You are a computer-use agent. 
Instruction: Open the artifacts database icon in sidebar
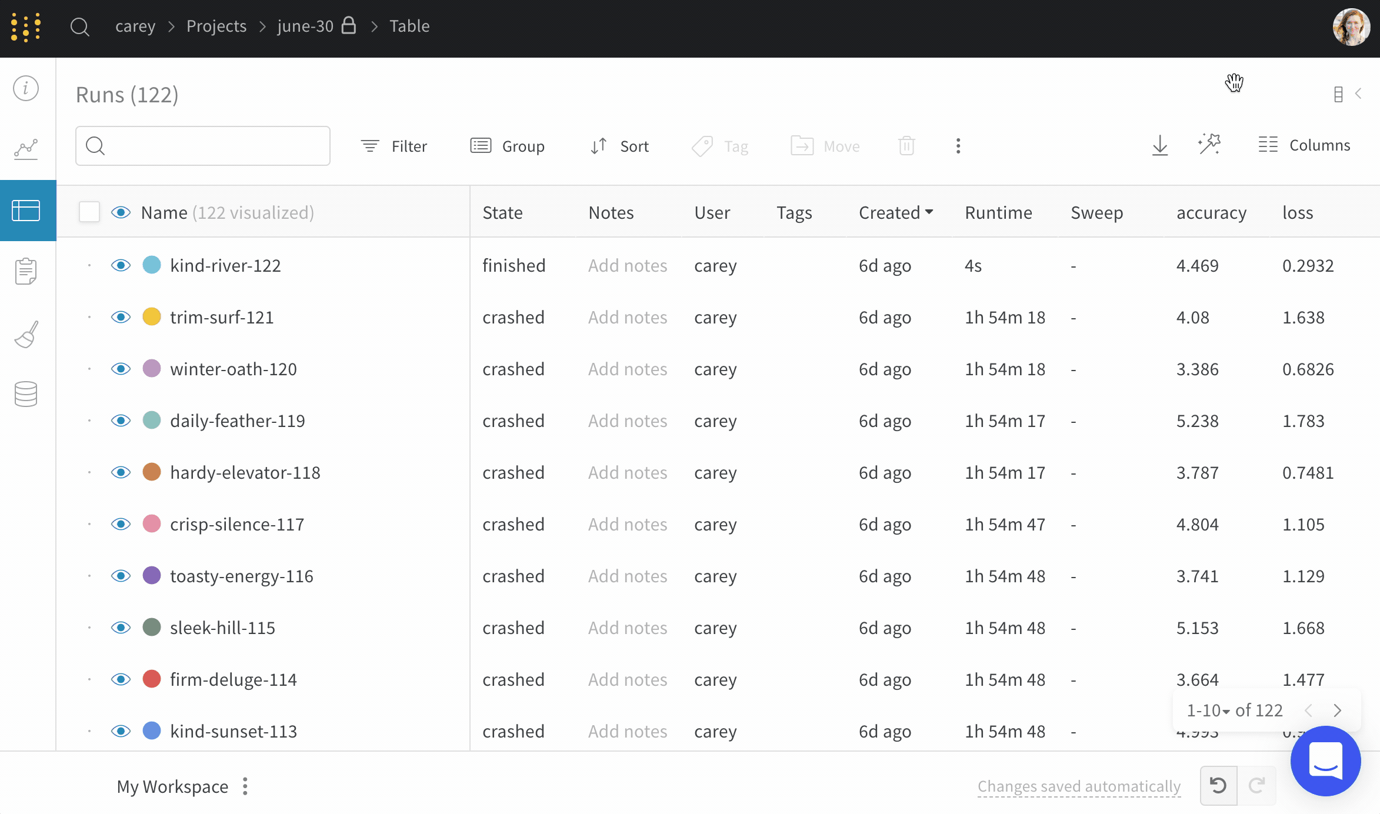point(26,394)
